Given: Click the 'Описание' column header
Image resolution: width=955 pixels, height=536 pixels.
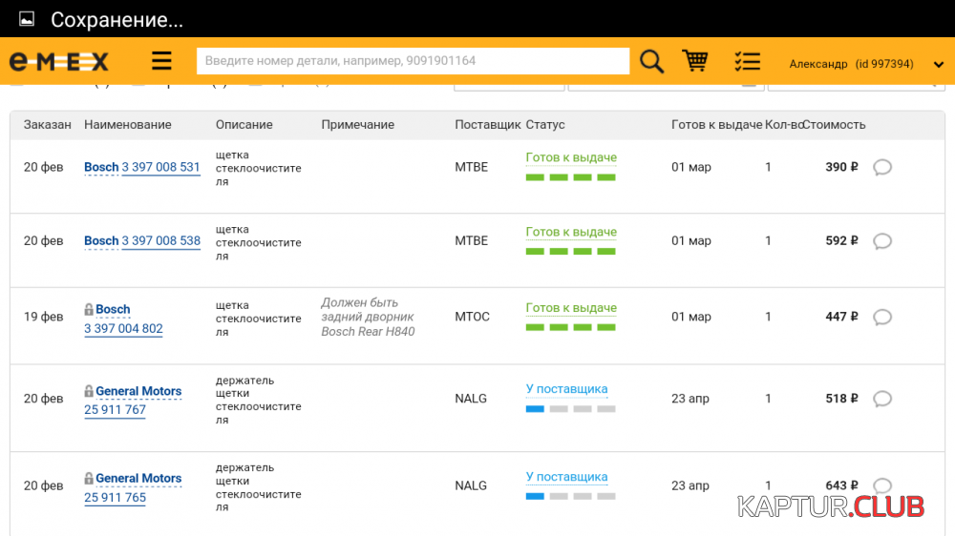Looking at the screenshot, I should pyautogui.click(x=244, y=125).
